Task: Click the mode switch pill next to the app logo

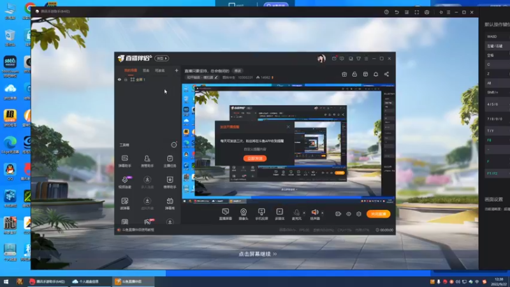Action: click(x=162, y=58)
